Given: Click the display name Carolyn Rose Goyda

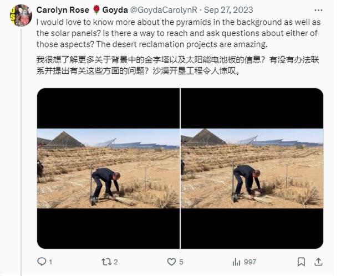Looking at the screenshot, I should (x=82, y=10).
